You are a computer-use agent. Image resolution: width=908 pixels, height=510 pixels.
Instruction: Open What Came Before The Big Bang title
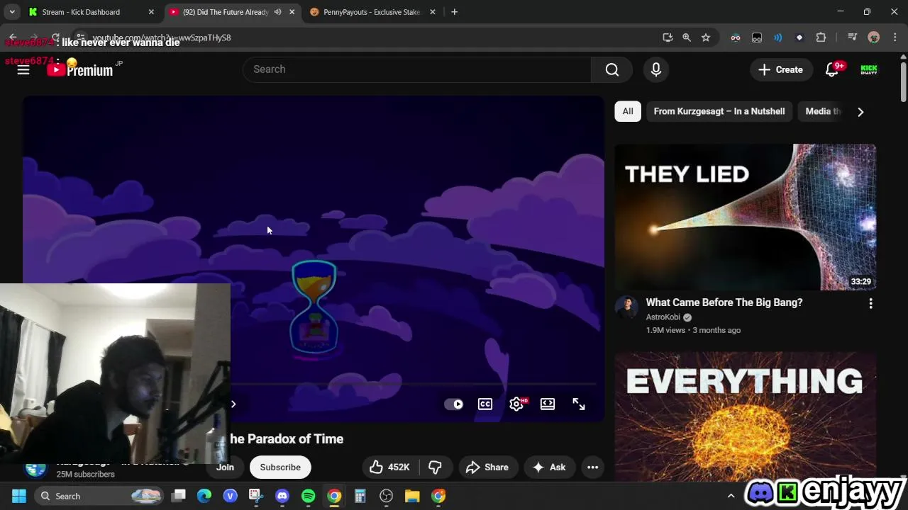pos(724,302)
